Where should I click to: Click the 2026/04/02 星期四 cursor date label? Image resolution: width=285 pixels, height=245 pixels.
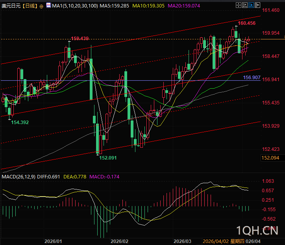(x=224, y=241)
